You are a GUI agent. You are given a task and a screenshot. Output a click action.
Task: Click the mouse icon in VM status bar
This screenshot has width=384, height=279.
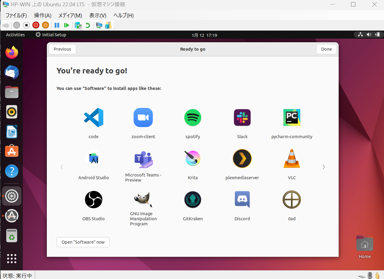pos(370,275)
